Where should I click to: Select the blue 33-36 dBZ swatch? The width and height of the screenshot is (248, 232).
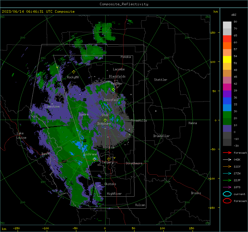(x=227, y=101)
